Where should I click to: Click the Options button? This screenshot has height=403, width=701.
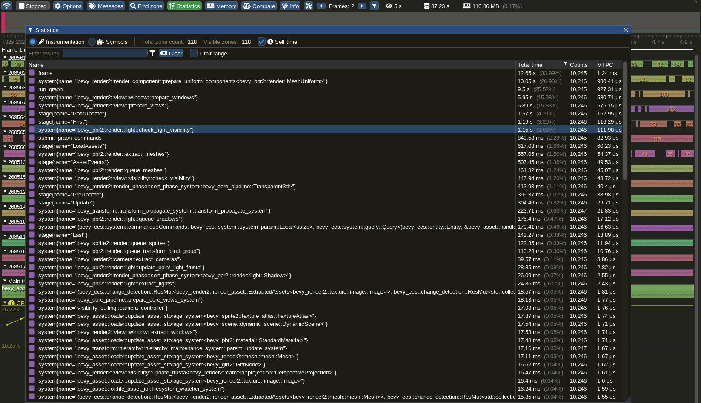tap(68, 6)
